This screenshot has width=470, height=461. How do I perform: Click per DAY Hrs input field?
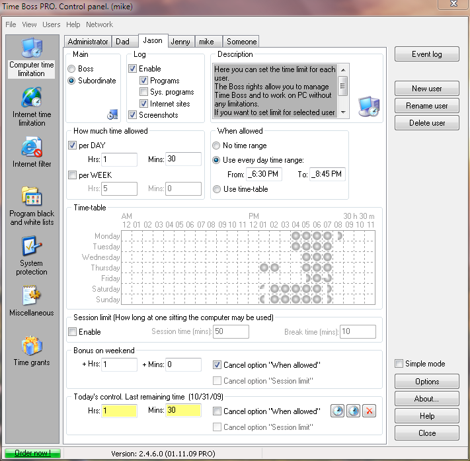(119, 159)
